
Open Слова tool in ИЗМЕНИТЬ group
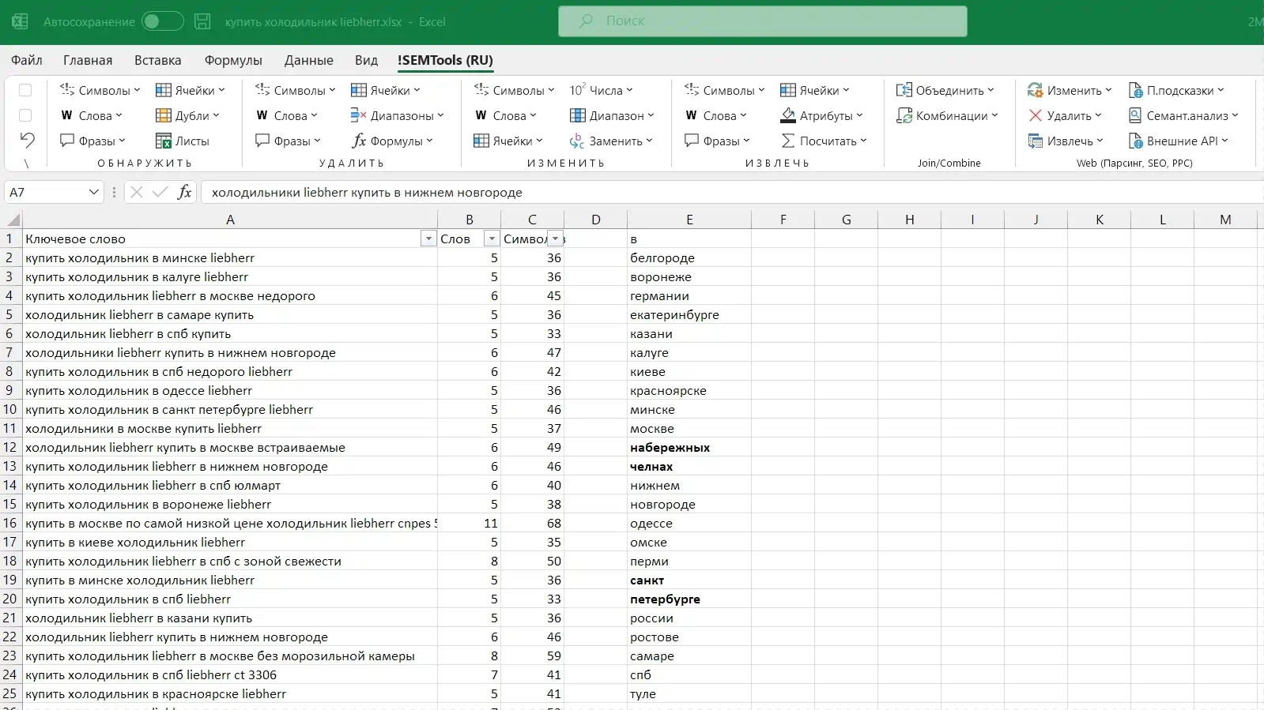pyautogui.click(x=505, y=115)
